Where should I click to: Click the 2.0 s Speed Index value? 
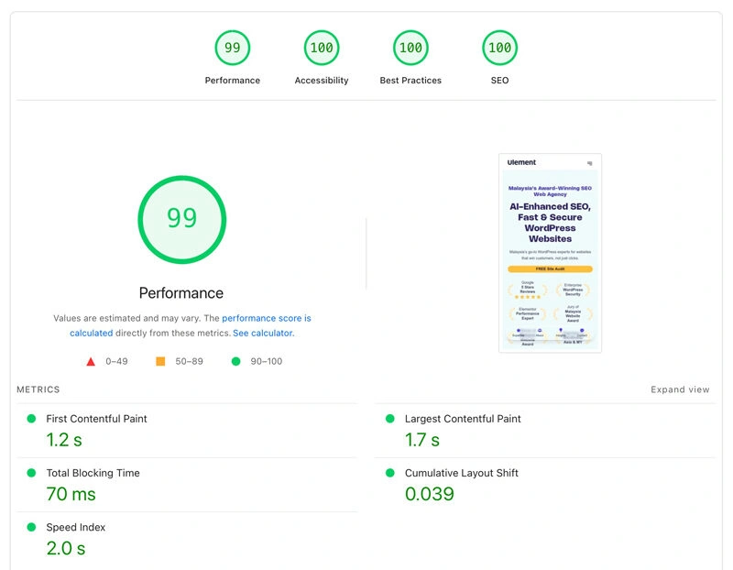65,548
